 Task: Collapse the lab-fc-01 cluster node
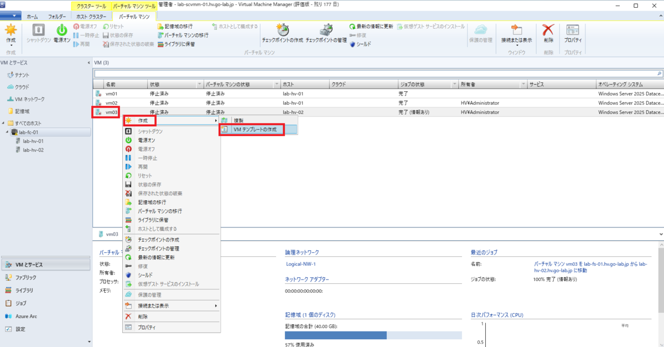coord(8,132)
